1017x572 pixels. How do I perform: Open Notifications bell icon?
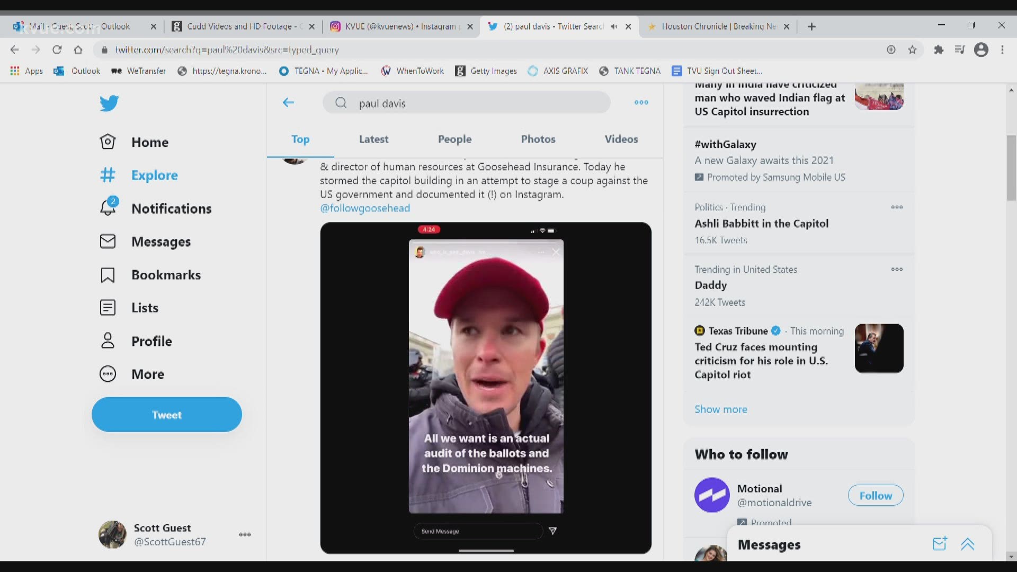(x=108, y=207)
